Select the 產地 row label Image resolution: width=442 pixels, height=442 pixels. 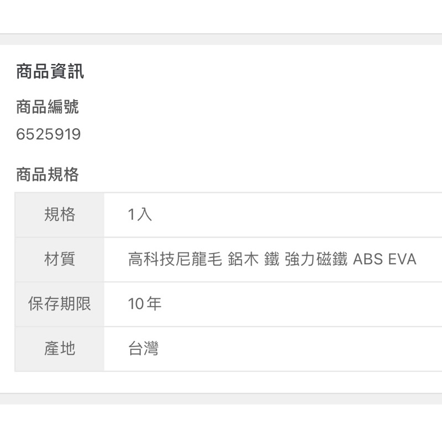[x=60, y=349]
